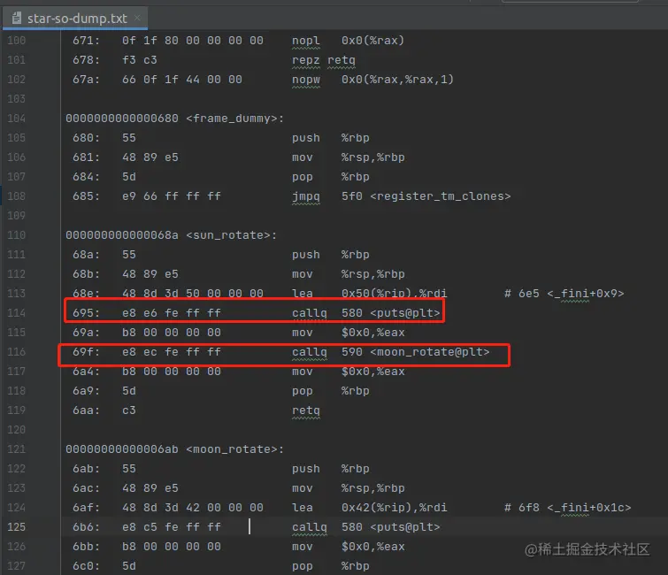Click the text file icon on tab

click(17, 18)
